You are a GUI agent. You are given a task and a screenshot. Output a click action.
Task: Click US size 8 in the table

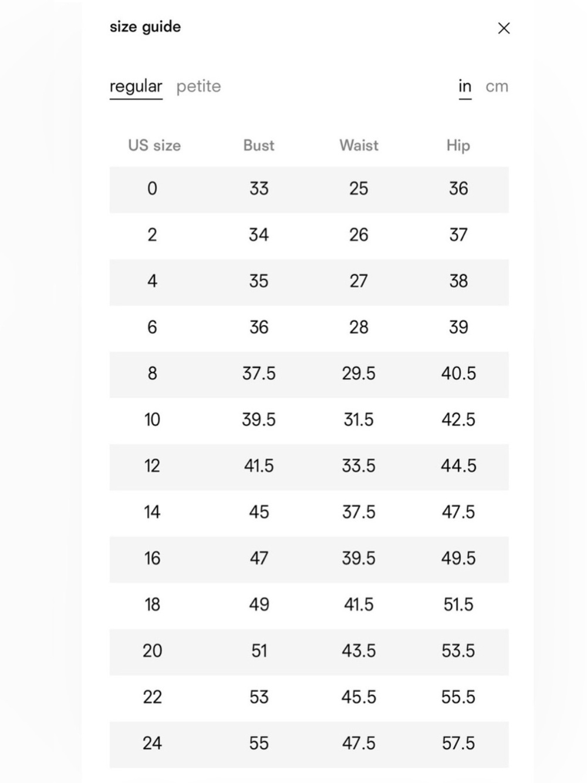[152, 374]
